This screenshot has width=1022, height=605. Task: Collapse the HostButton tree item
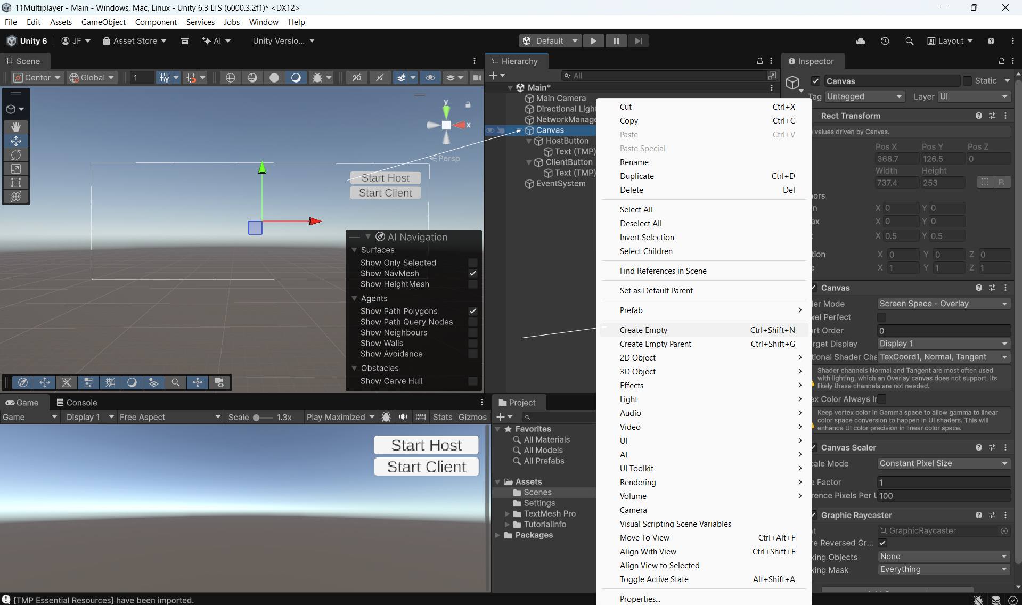[x=529, y=141]
